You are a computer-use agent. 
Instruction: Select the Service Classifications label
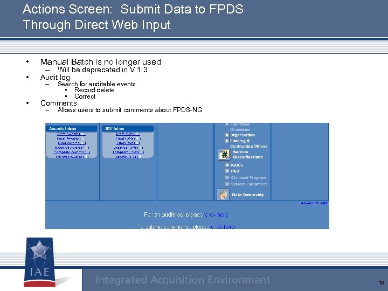pyautogui.click(x=248, y=155)
